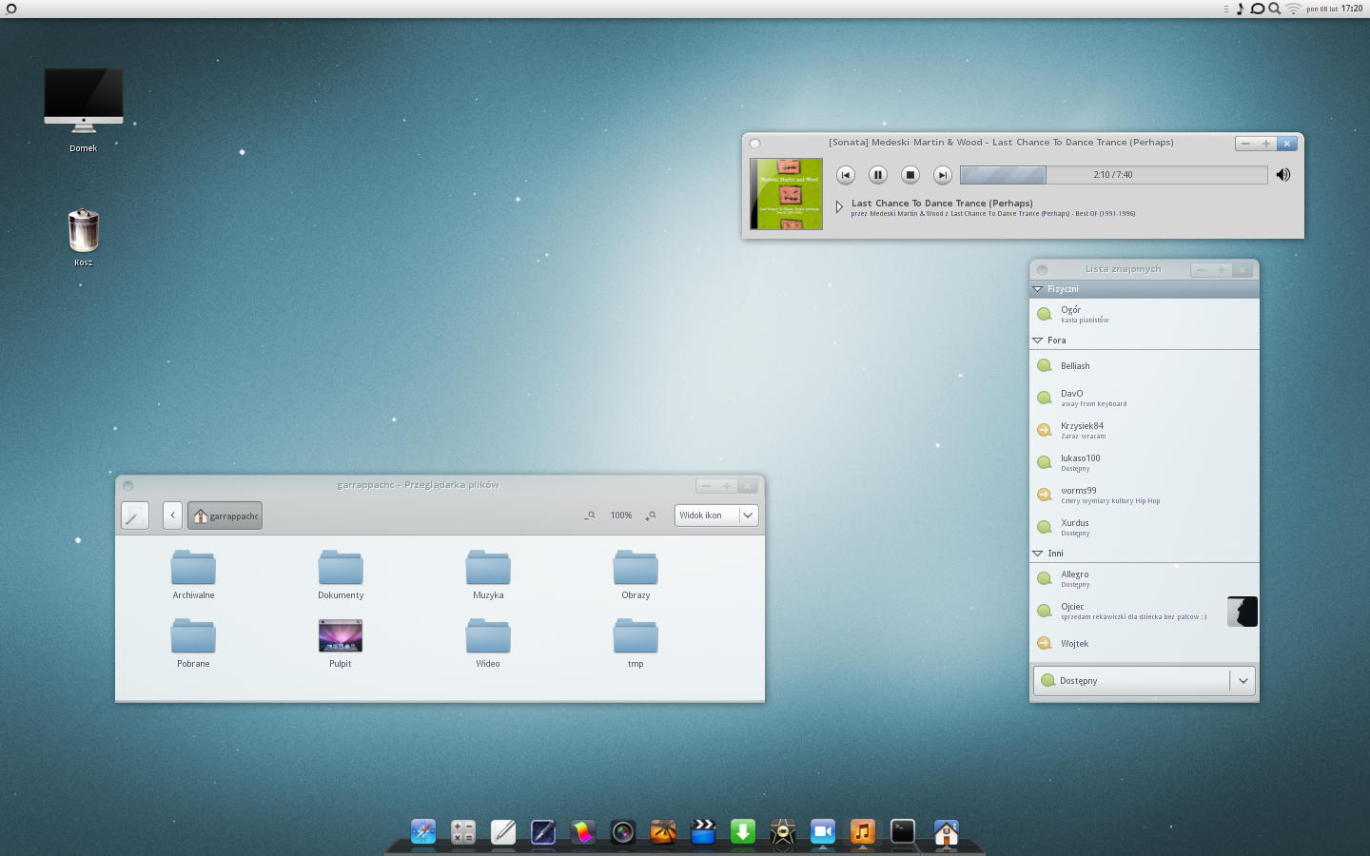Select contact worms99 in buddy list
Screen dimensions: 1370x856
pos(1145,495)
